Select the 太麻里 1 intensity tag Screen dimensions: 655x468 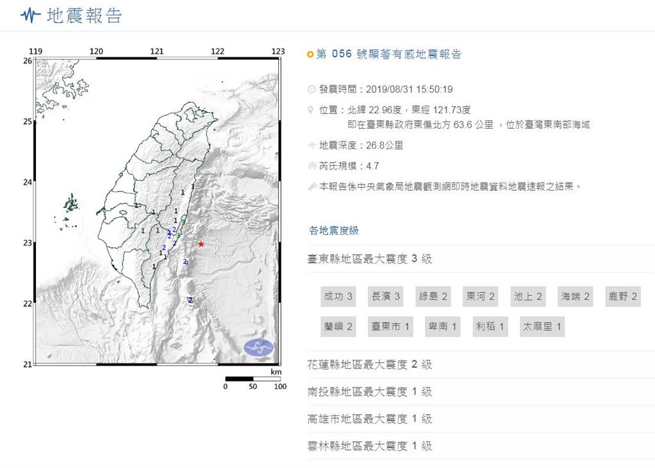click(542, 327)
